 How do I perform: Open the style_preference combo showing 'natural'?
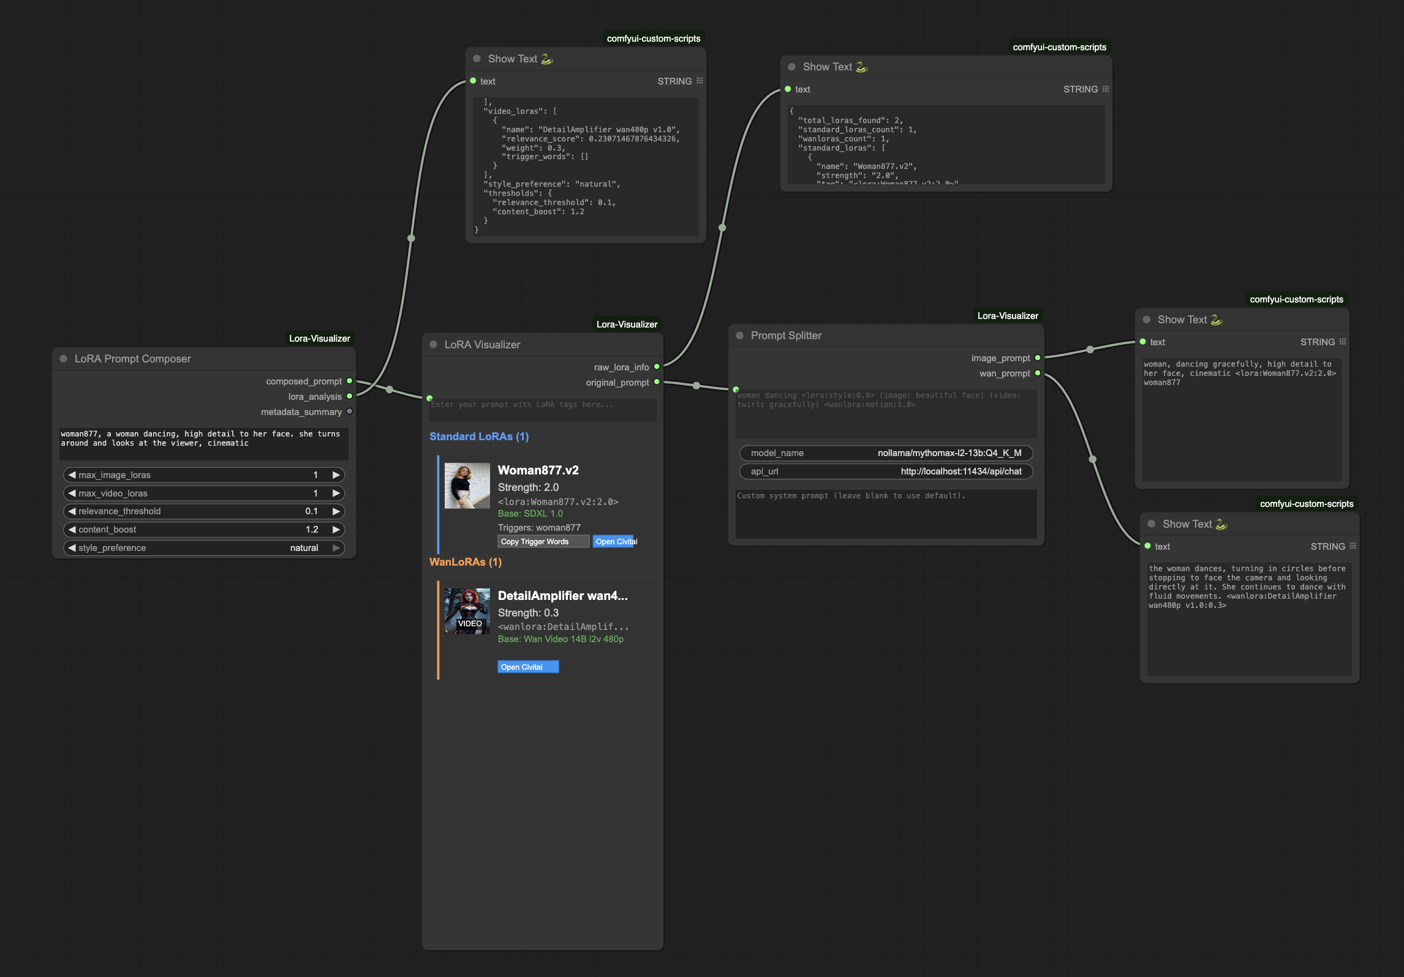point(204,548)
